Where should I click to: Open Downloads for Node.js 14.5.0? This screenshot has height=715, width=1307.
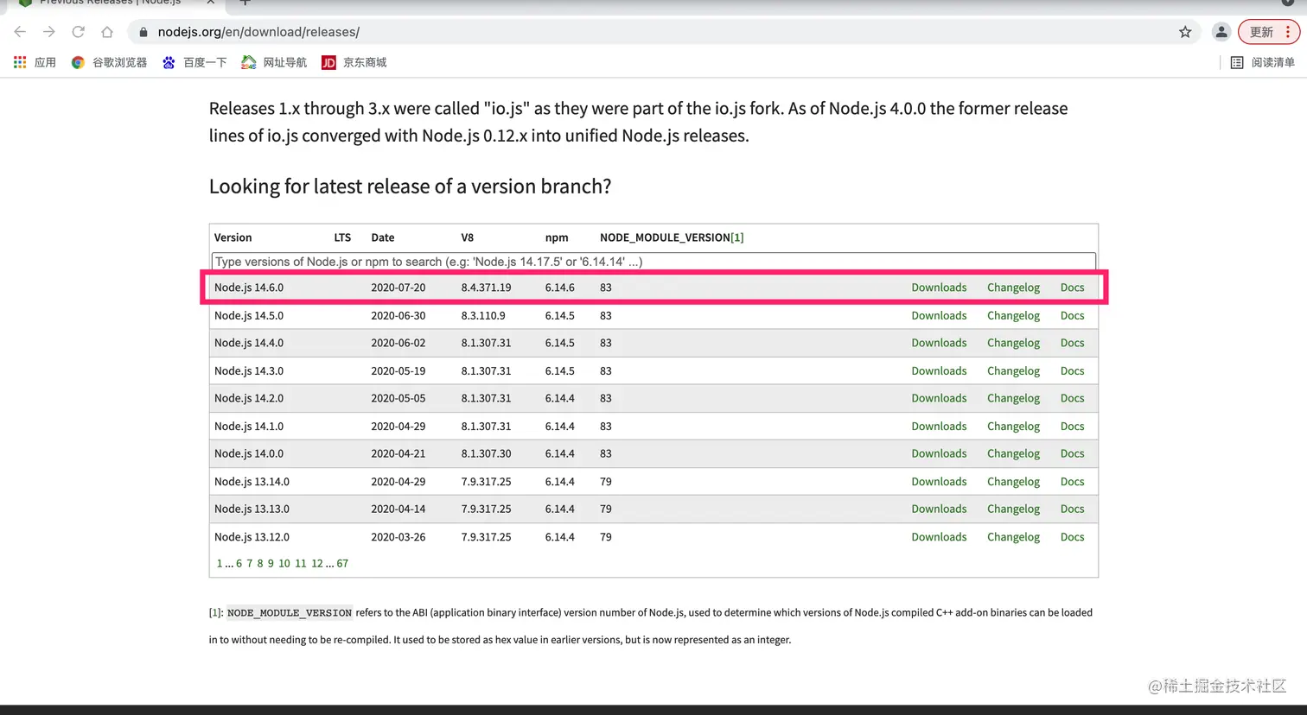(x=939, y=315)
